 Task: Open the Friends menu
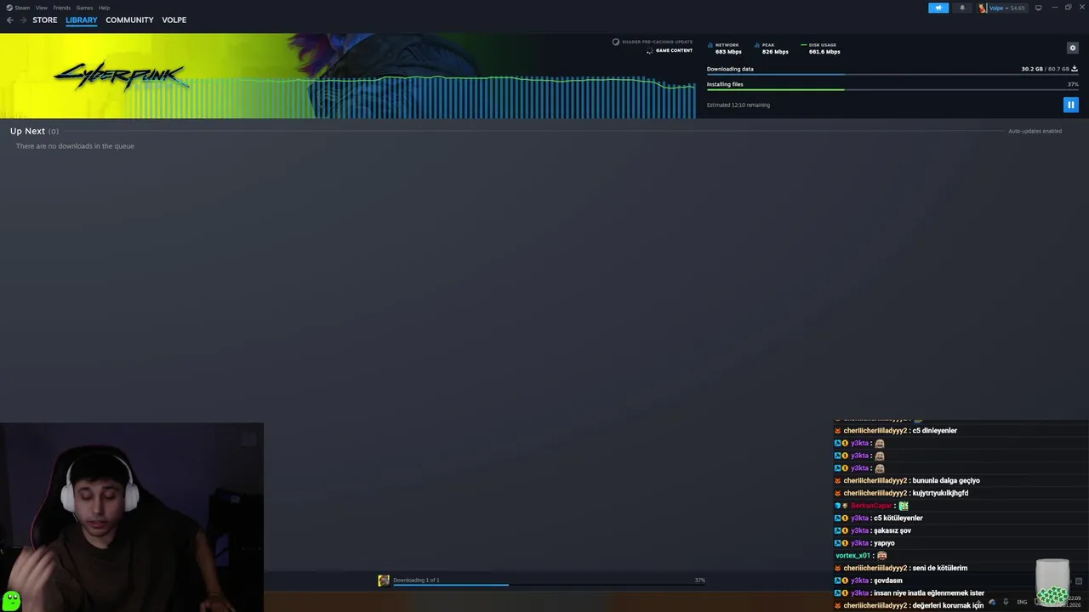(x=61, y=8)
